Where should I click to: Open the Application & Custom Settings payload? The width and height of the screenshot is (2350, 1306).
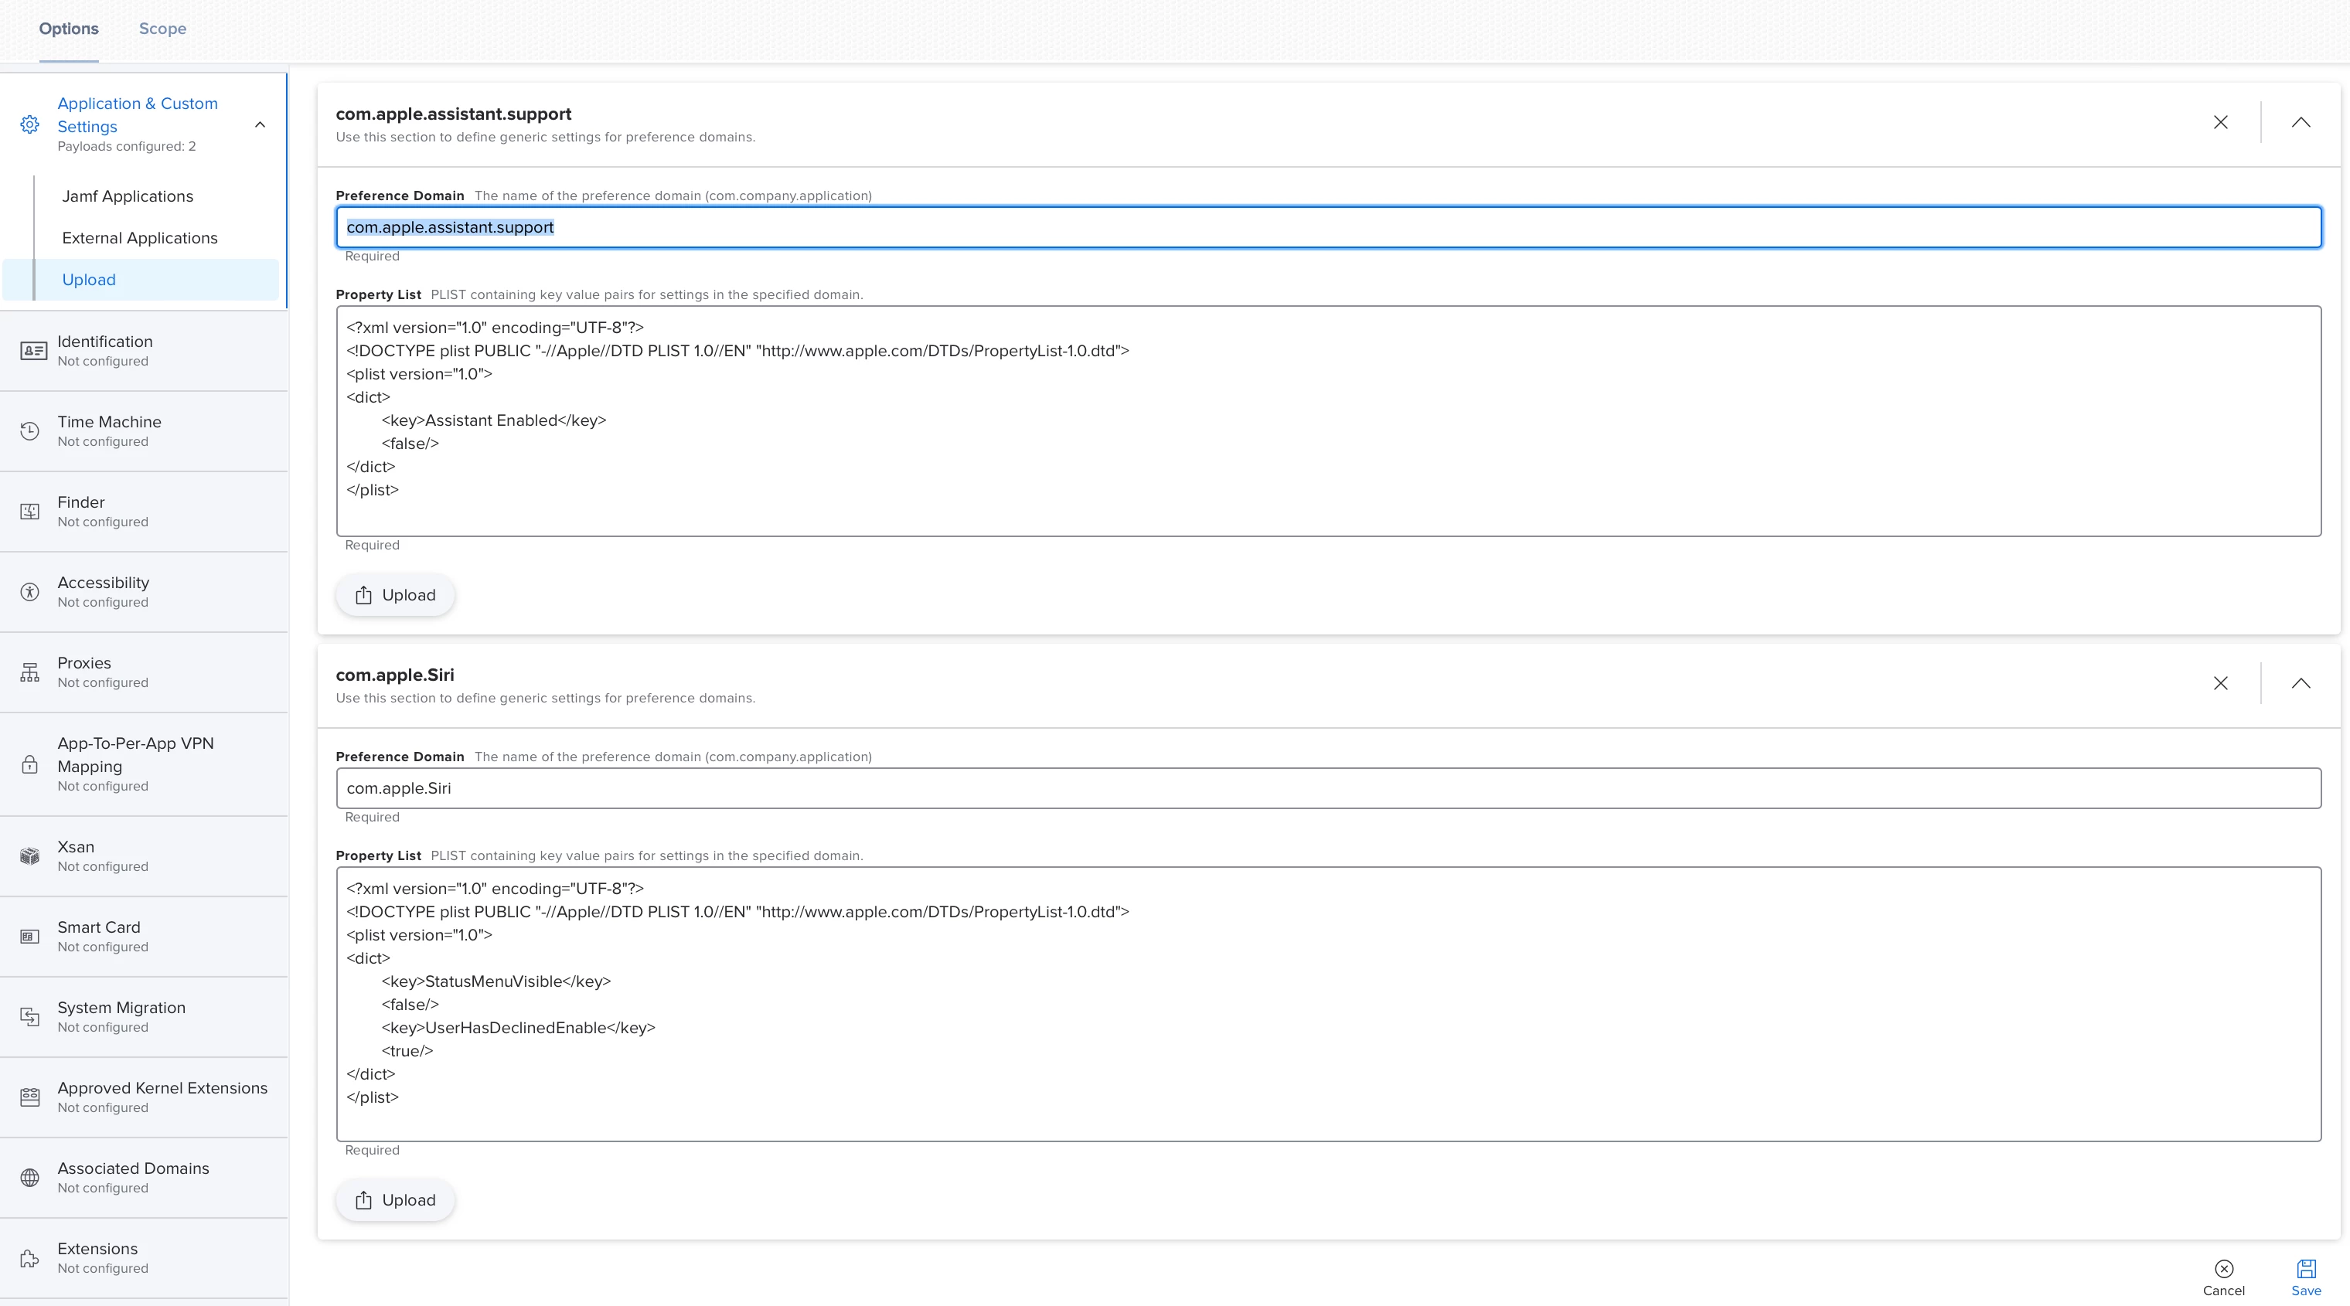point(143,124)
